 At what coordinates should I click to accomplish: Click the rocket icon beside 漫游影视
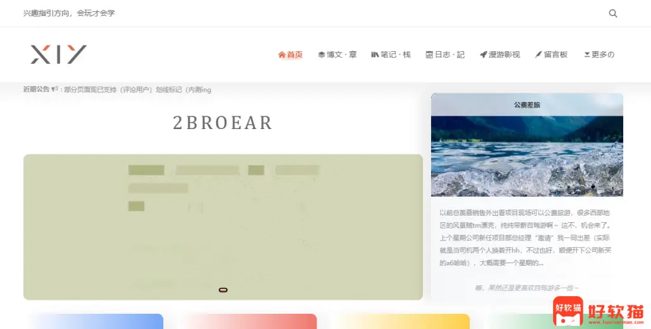483,55
